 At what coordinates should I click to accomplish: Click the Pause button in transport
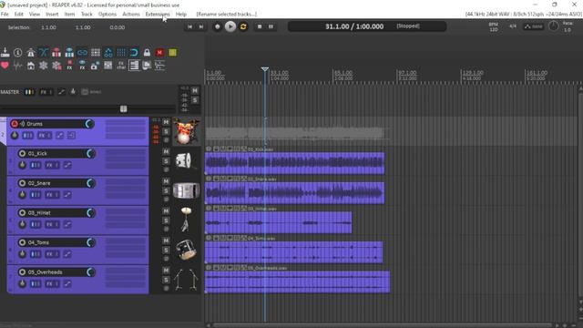(x=271, y=26)
